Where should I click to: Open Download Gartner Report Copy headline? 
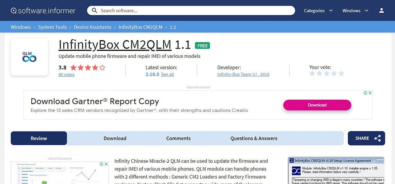(95, 101)
